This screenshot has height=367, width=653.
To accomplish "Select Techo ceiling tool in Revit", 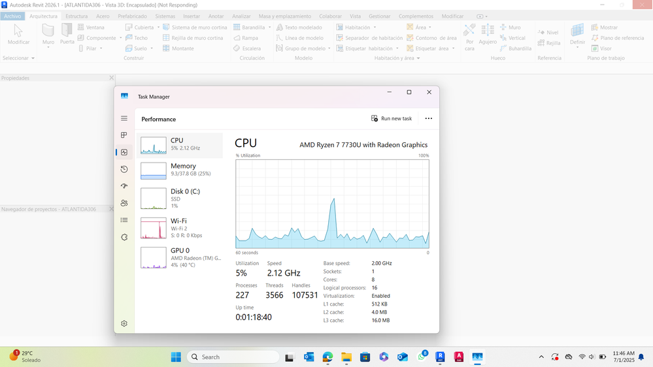I will tap(137, 38).
